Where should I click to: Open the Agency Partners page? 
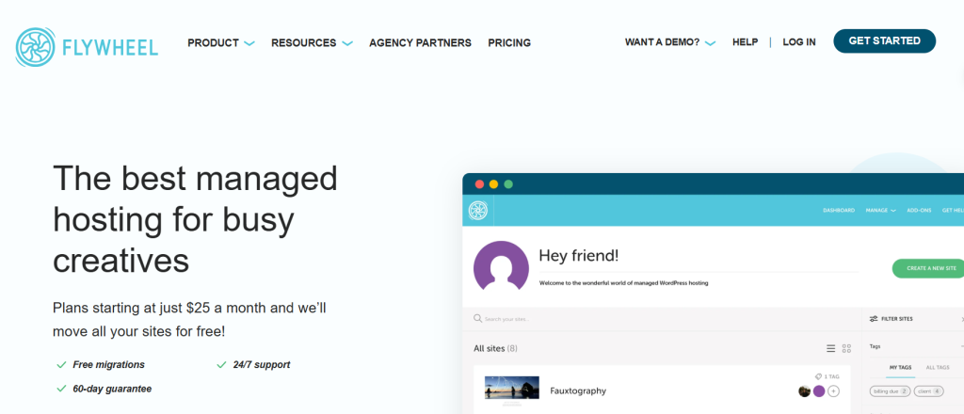click(x=420, y=43)
